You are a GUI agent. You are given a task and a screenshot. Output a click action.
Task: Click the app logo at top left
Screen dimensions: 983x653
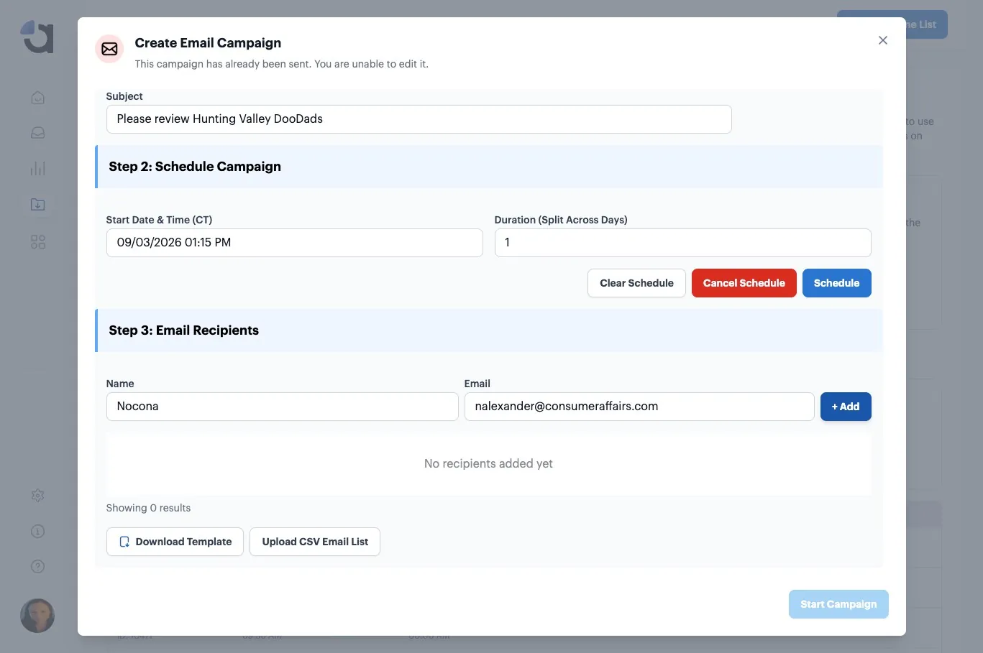pyautogui.click(x=37, y=37)
